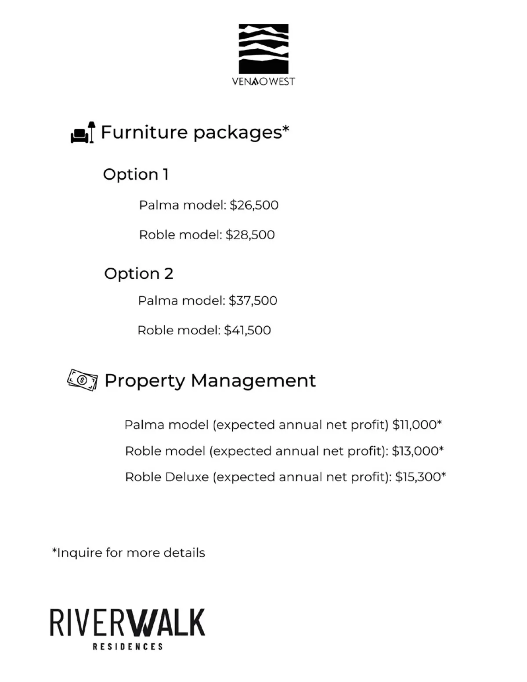Click the RESIDENCES text under Riverwalk

128,646
